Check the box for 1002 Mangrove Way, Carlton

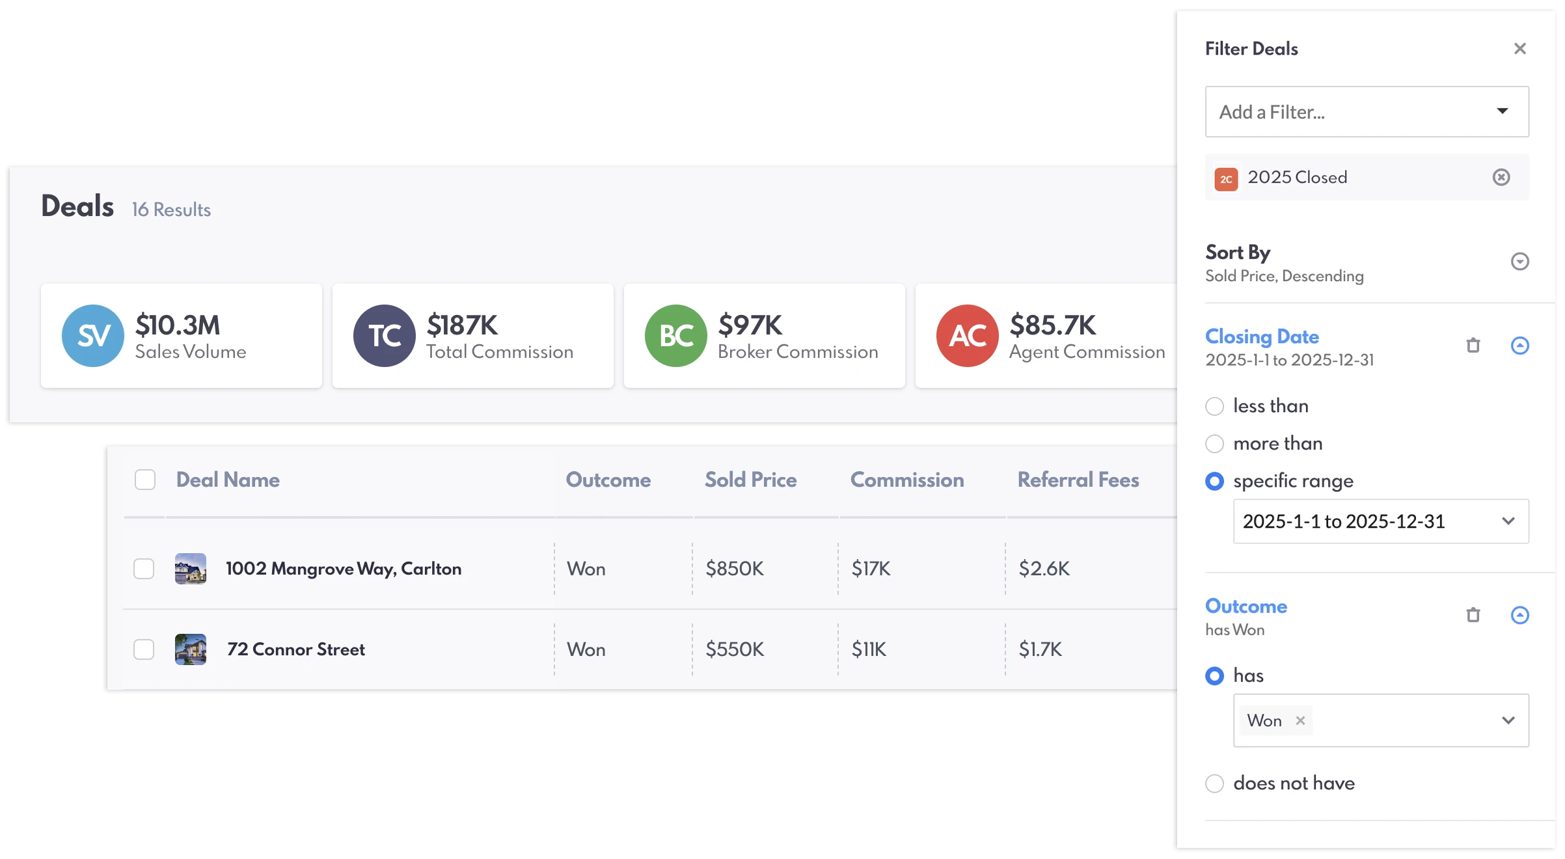coord(144,569)
